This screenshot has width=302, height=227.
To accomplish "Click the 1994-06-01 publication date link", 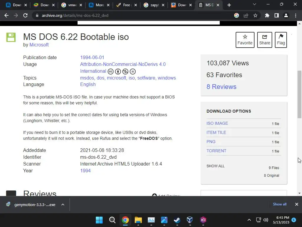I will (92, 58).
